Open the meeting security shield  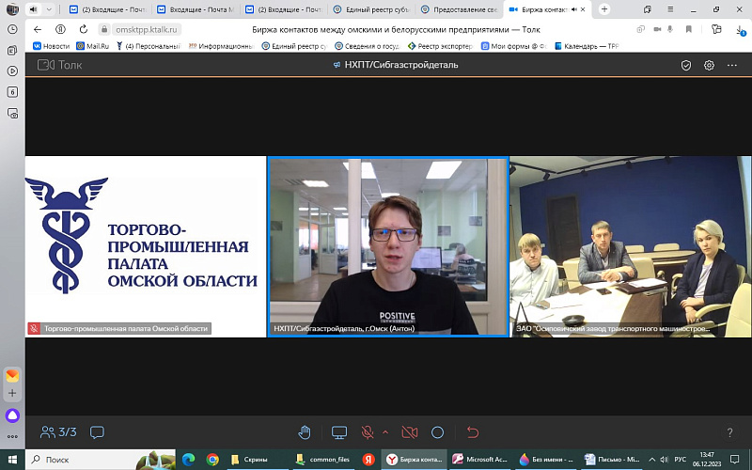click(x=686, y=65)
